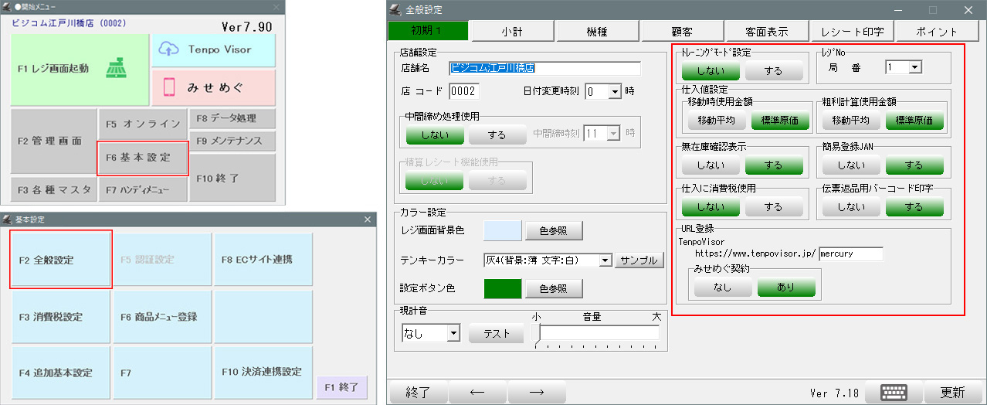Select 標準原価 for 粗利計算使用金額
The height and width of the screenshot is (405, 987).
(x=914, y=121)
